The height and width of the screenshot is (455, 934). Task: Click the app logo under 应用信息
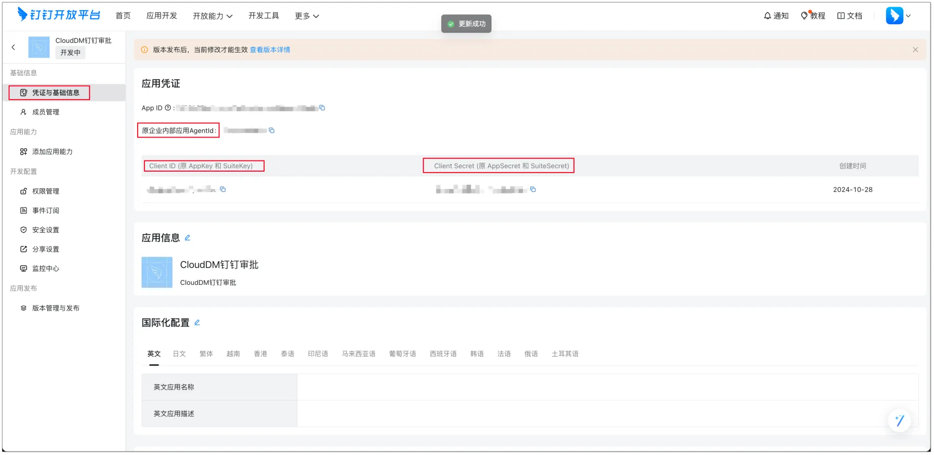point(157,272)
